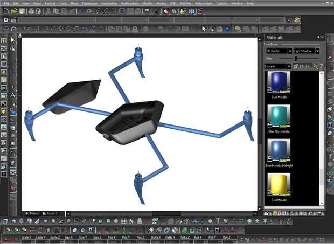Click the Thumbnails slider track
This screenshot has width=334, height=244.
[300, 45]
